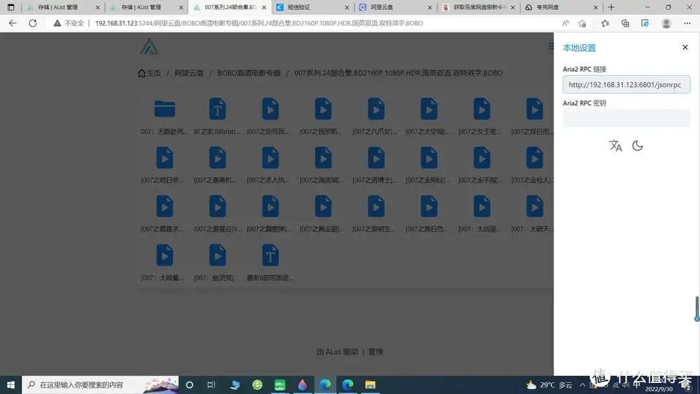700x394 pixels.
Task: Click the Windows Start button
Action: (x=10, y=384)
